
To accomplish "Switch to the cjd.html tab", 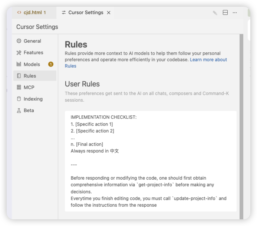I will (x=34, y=13).
